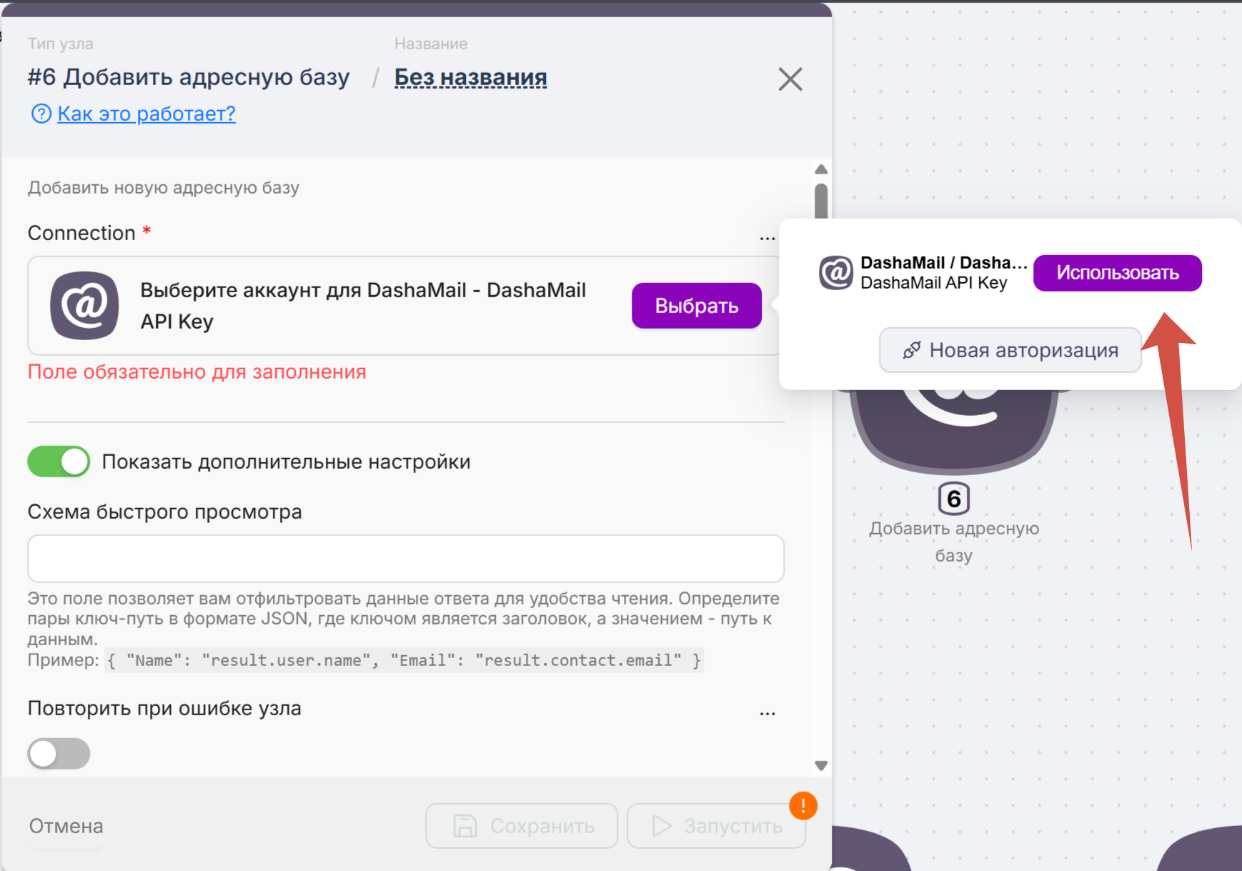This screenshot has height=871, width=1242.
Task: Click the scrollbar down arrow in panel
Action: click(821, 765)
